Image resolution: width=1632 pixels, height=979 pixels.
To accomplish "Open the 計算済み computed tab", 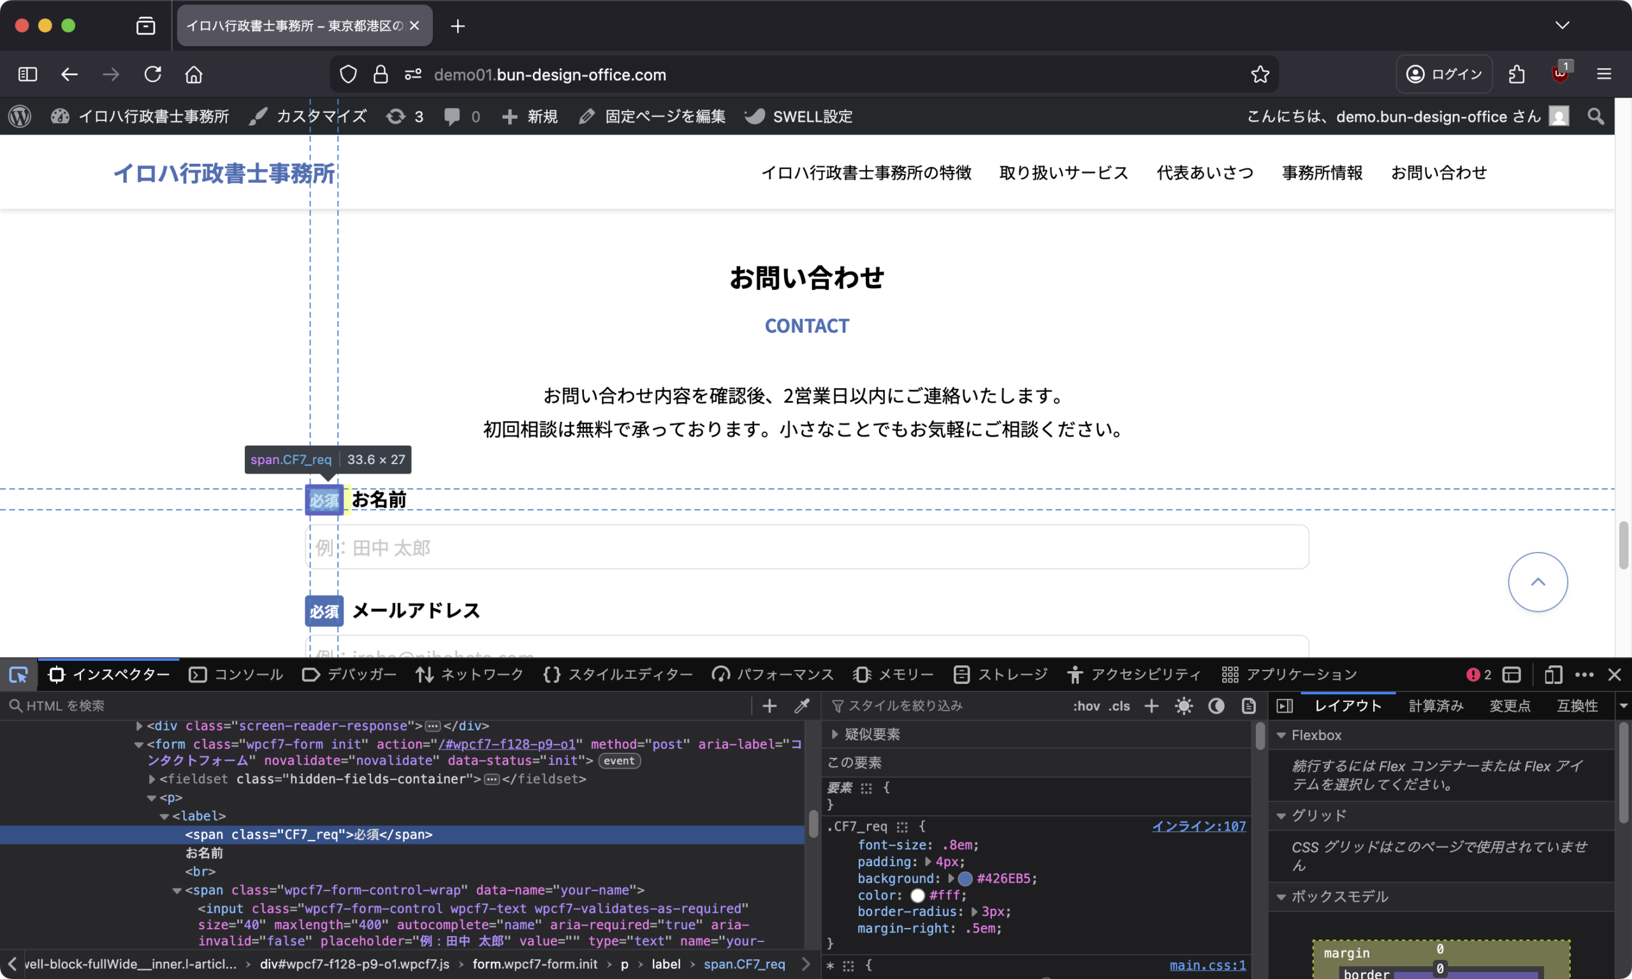I will coord(1436,706).
